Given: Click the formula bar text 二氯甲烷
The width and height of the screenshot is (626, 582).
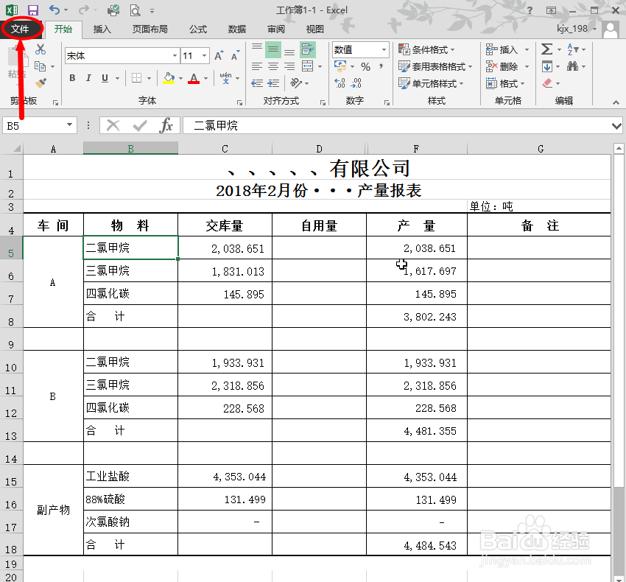Looking at the screenshot, I should pyautogui.click(x=216, y=125).
